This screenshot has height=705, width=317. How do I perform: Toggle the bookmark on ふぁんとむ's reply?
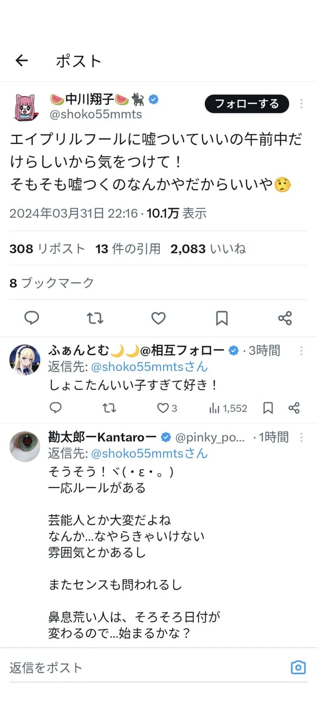(x=268, y=408)
